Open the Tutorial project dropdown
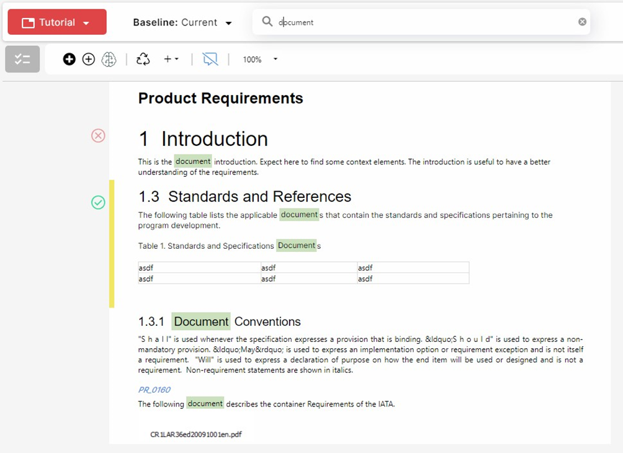 [x=57, y=22]
